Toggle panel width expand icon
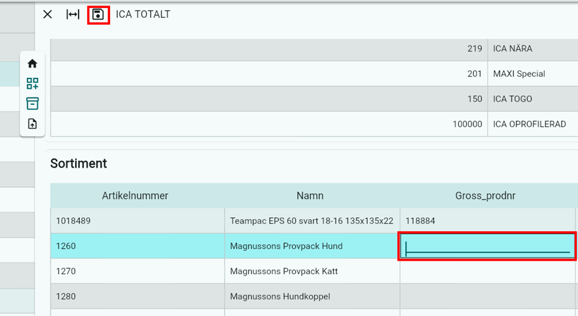The width and height of the screenshot is (578, 316). [x=73, y=14]
